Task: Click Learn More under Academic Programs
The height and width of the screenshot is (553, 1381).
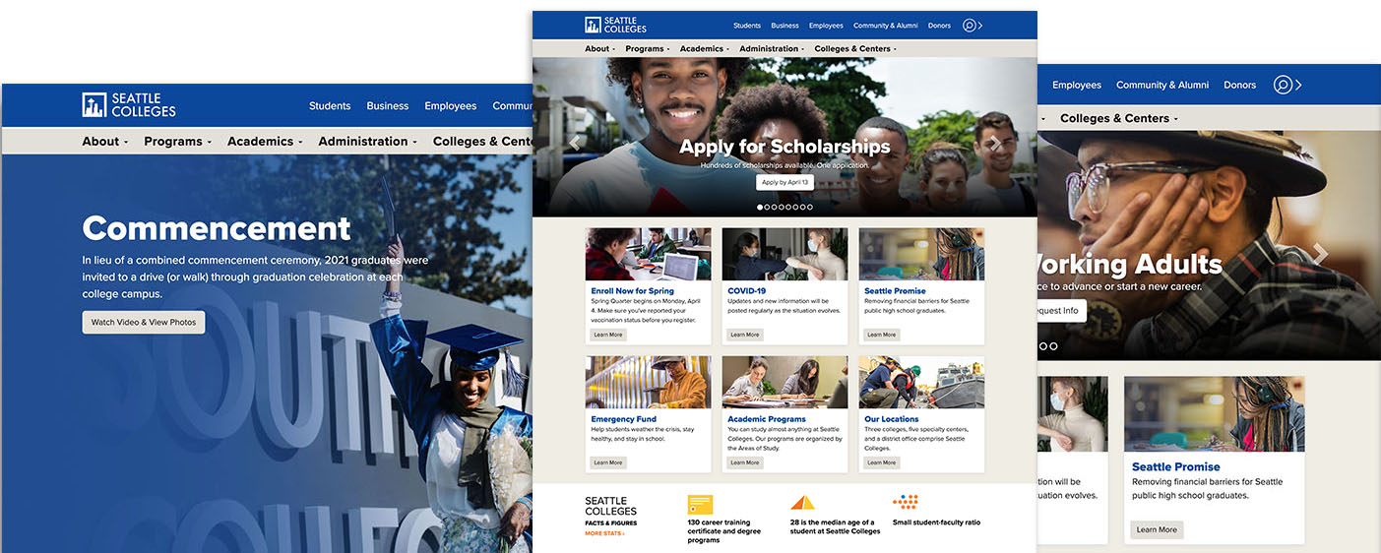Action: coord(745,462)
